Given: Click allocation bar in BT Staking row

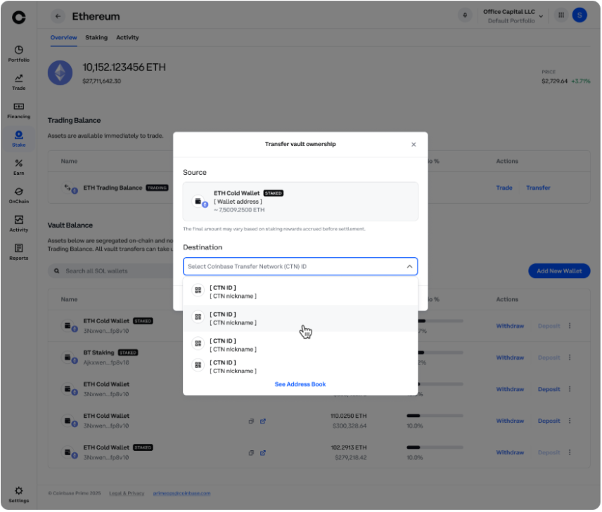Looking at the screenshot, I should tap(441, 353).
